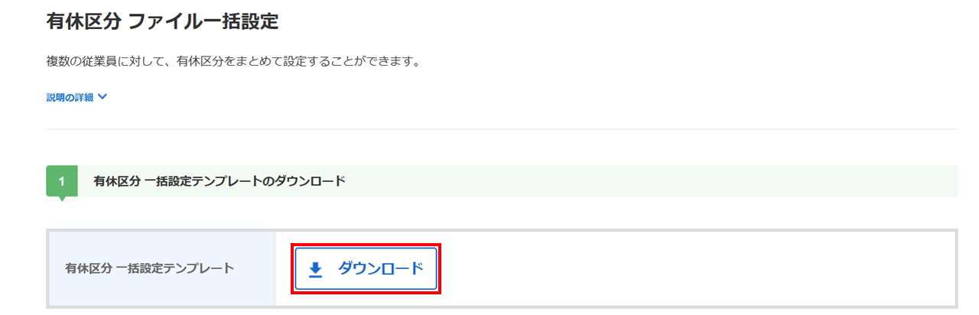Click the green step 1 badge
This screenshot has width=979, height=315.
[62, 181]
